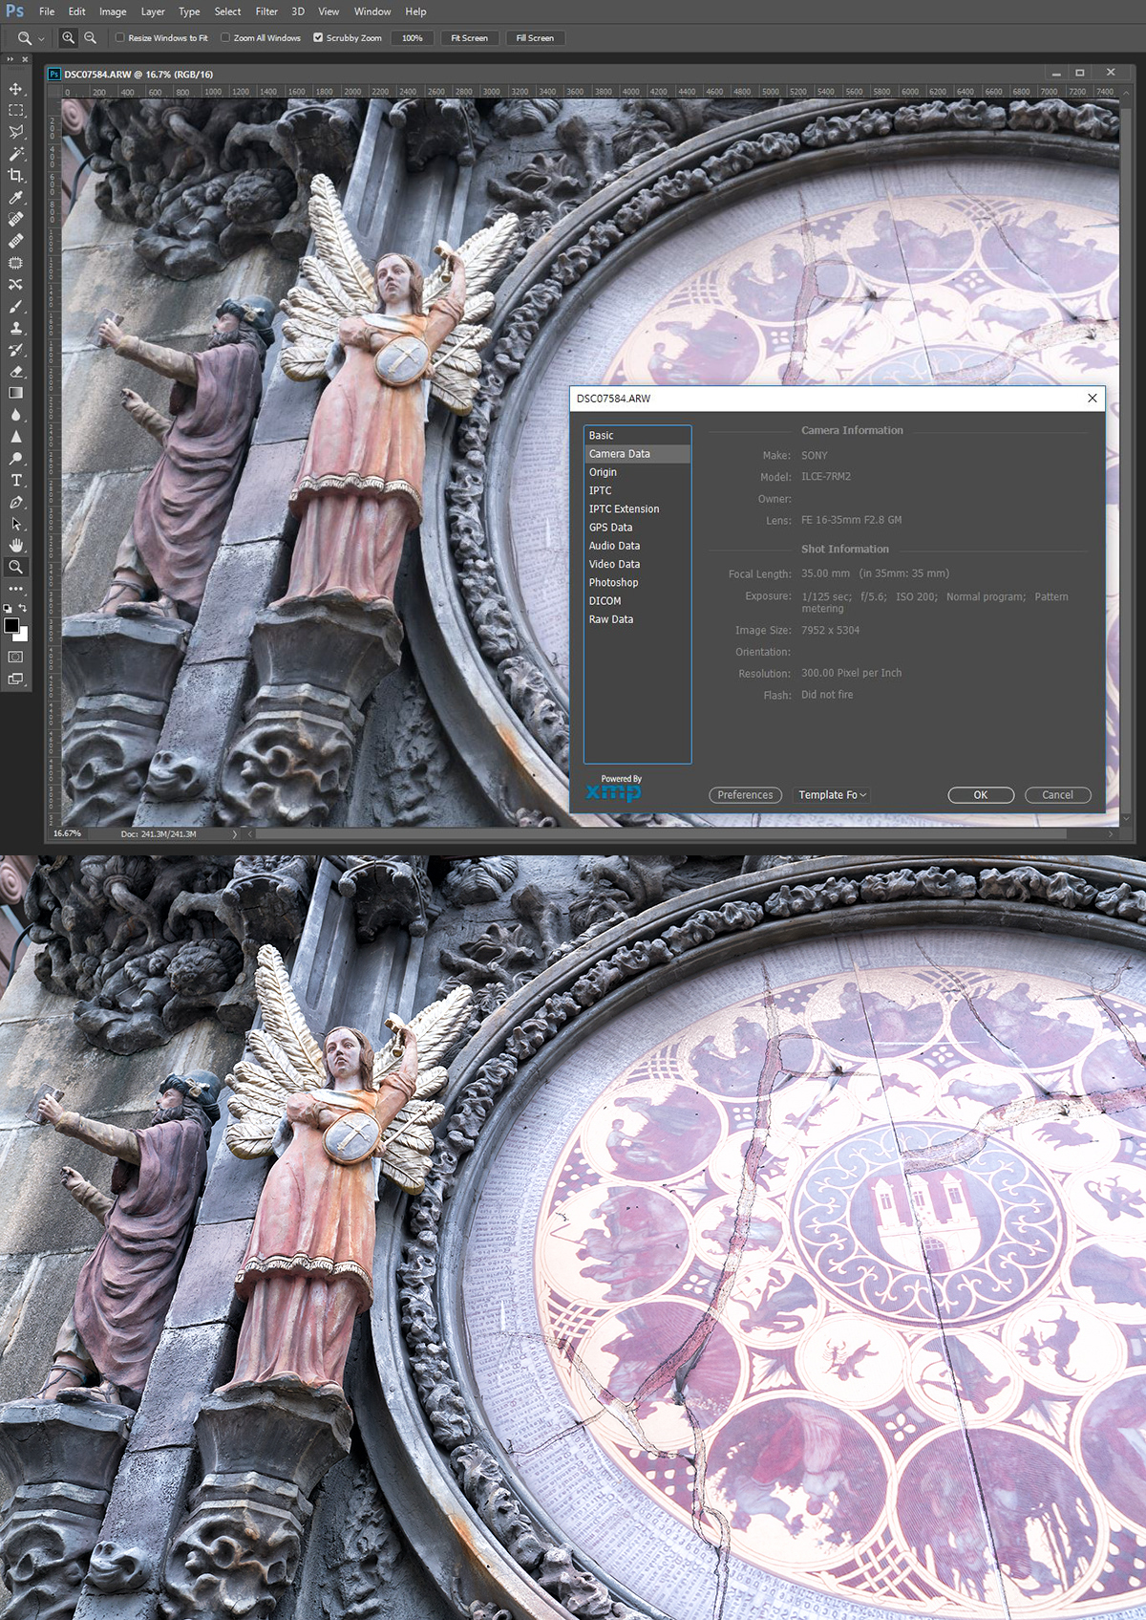Select Basic in the info category list
Image resolution: width=1146 pixels, height=1620 pixels.
pos(637,436)
